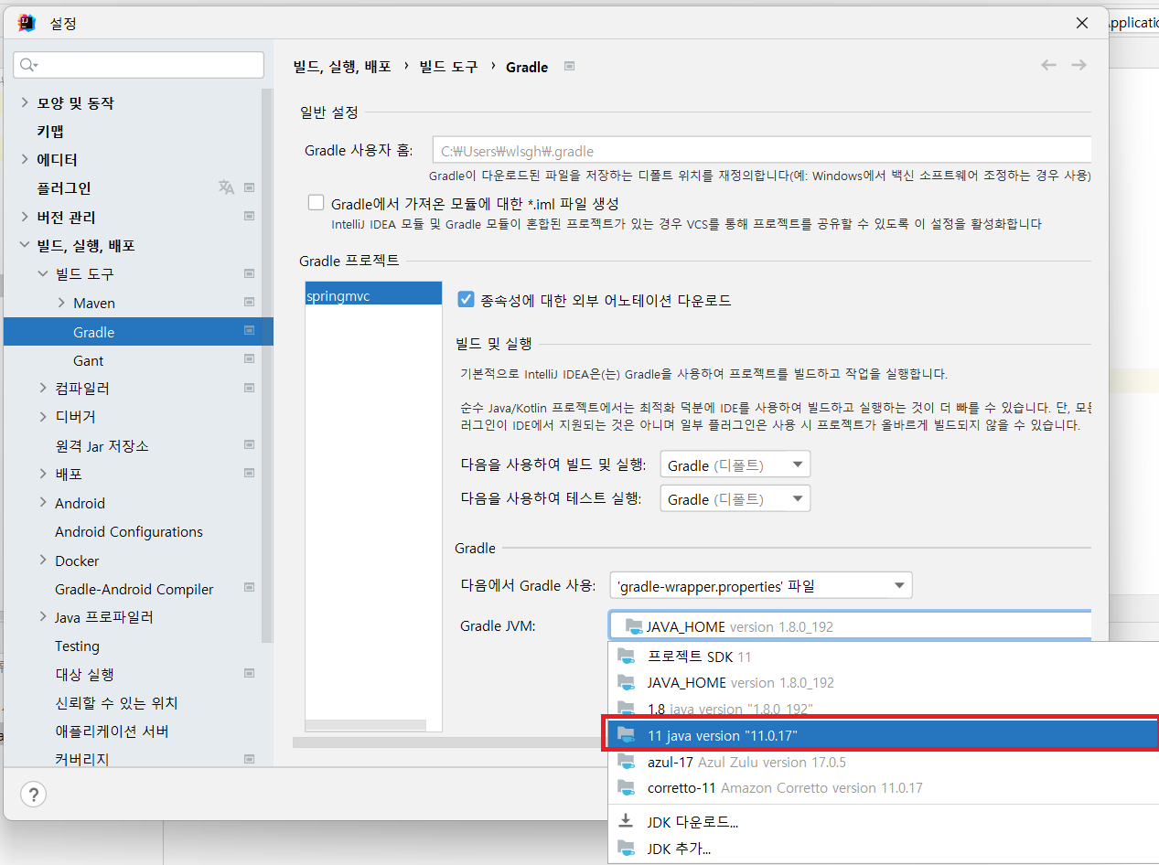1159x865 pixels.
Task: Click 빌드 도구 breadcrumb link
Action: (x=448, y=66)
